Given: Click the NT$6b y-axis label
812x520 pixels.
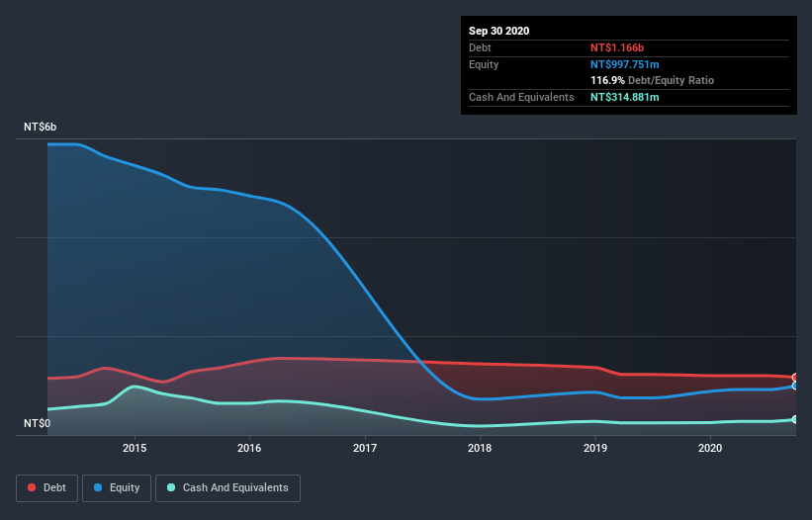Looking at the screenshot, I should [x=40, y=127].
